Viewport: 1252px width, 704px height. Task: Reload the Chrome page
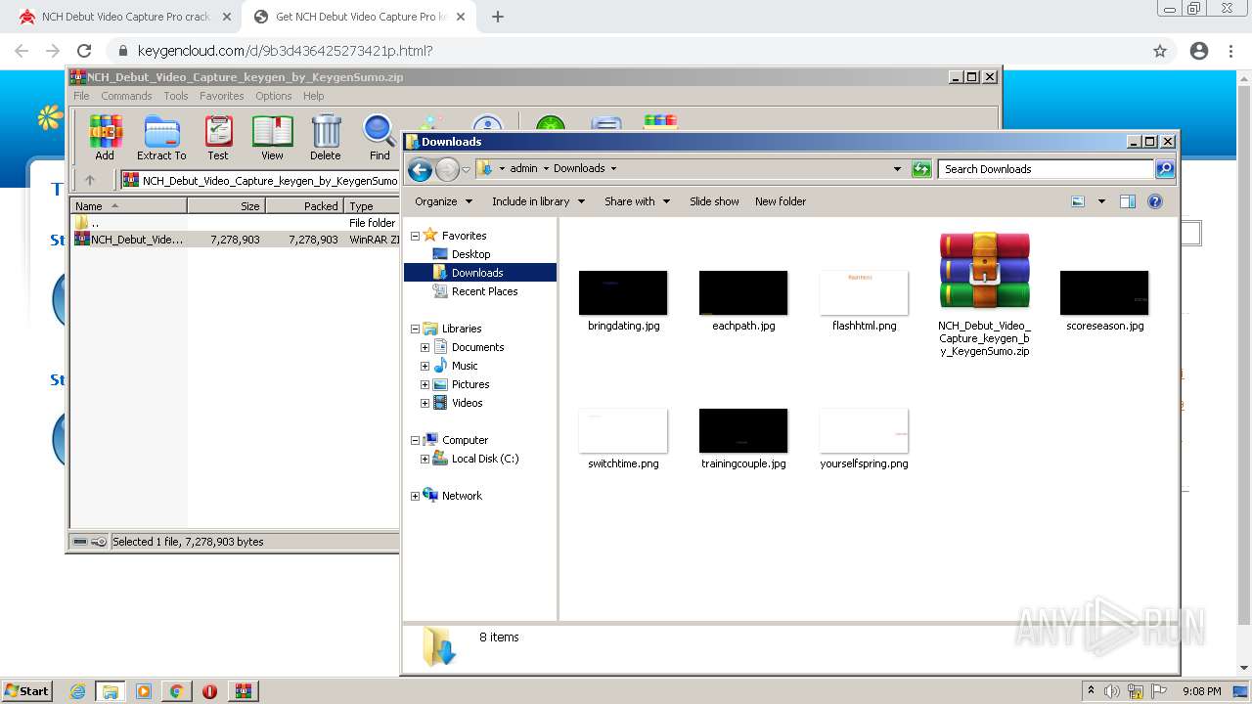84,51
